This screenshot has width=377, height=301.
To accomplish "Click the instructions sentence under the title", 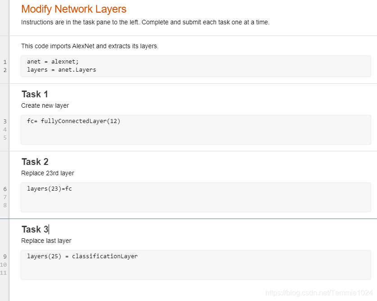I will tap(145, 22).
